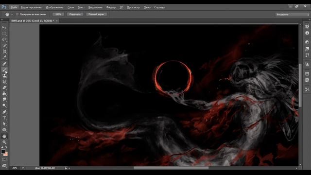Click the horizontal scrollbar thumb
Image resolution: width=311 pixels, height=175 pixels.
click(171, 168)
